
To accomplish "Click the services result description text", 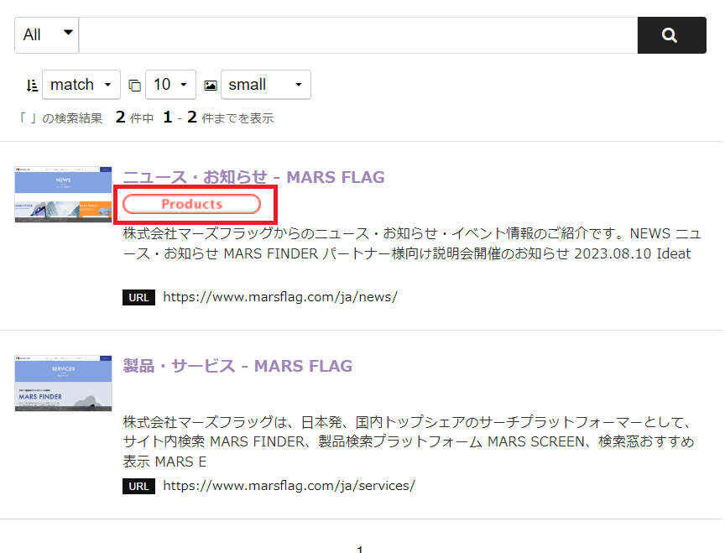I will (409, 441).
